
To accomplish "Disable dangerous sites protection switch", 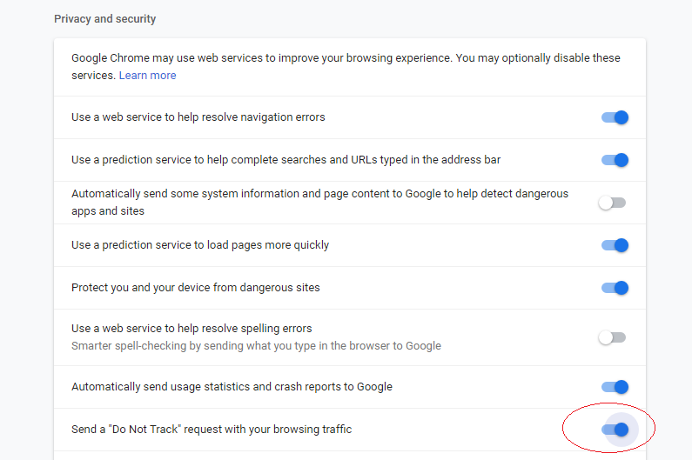I will [615, 288].
